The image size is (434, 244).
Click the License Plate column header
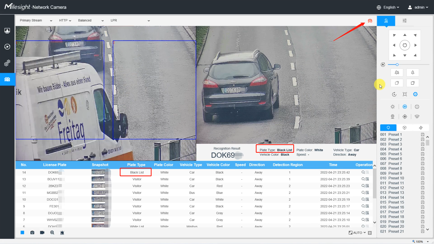click(x=55, y=165)
